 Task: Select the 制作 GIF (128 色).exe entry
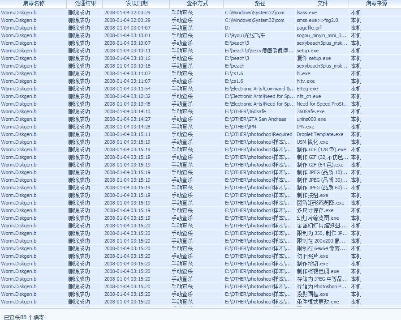coord(321,149)
